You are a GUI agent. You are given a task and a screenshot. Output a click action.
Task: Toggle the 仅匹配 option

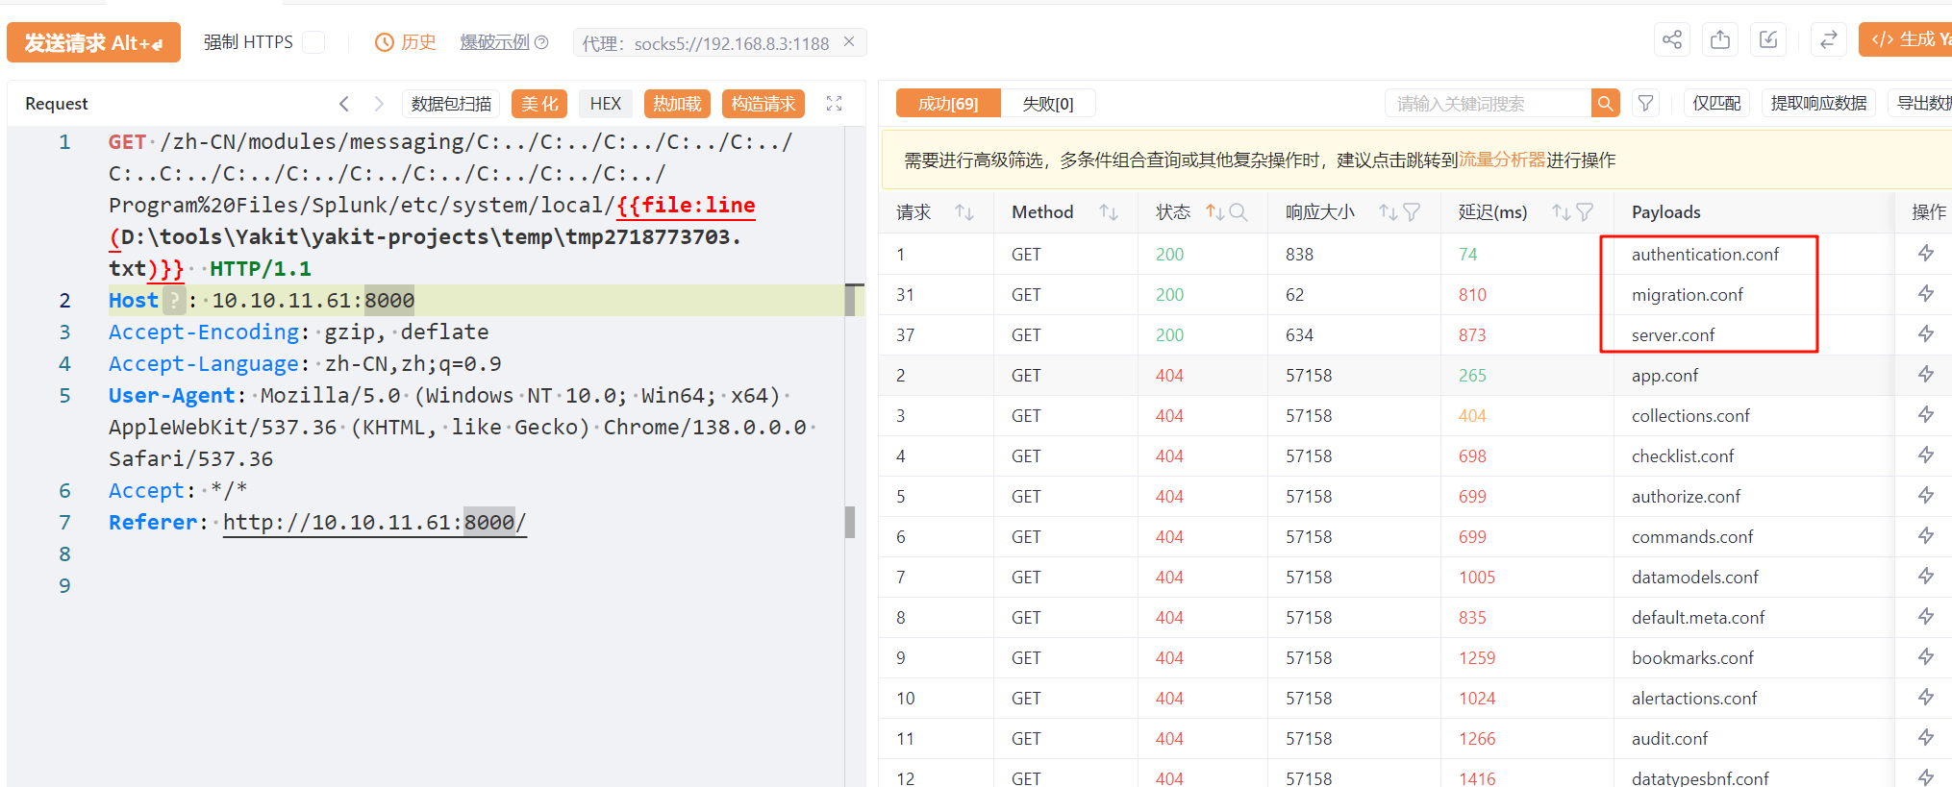point(1716,104)
